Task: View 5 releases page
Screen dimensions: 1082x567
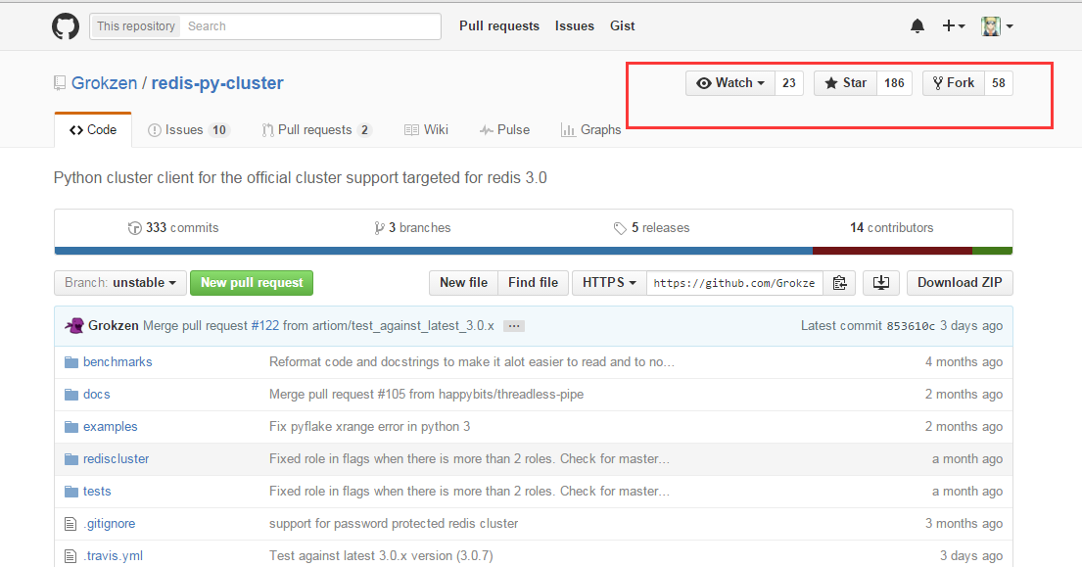Action: [x=651, y=227]
